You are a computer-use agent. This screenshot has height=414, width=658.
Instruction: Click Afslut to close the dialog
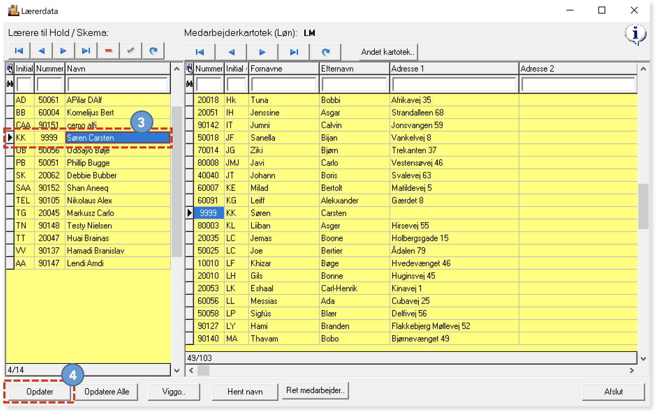pyautogui.click(x=613, y=391)
